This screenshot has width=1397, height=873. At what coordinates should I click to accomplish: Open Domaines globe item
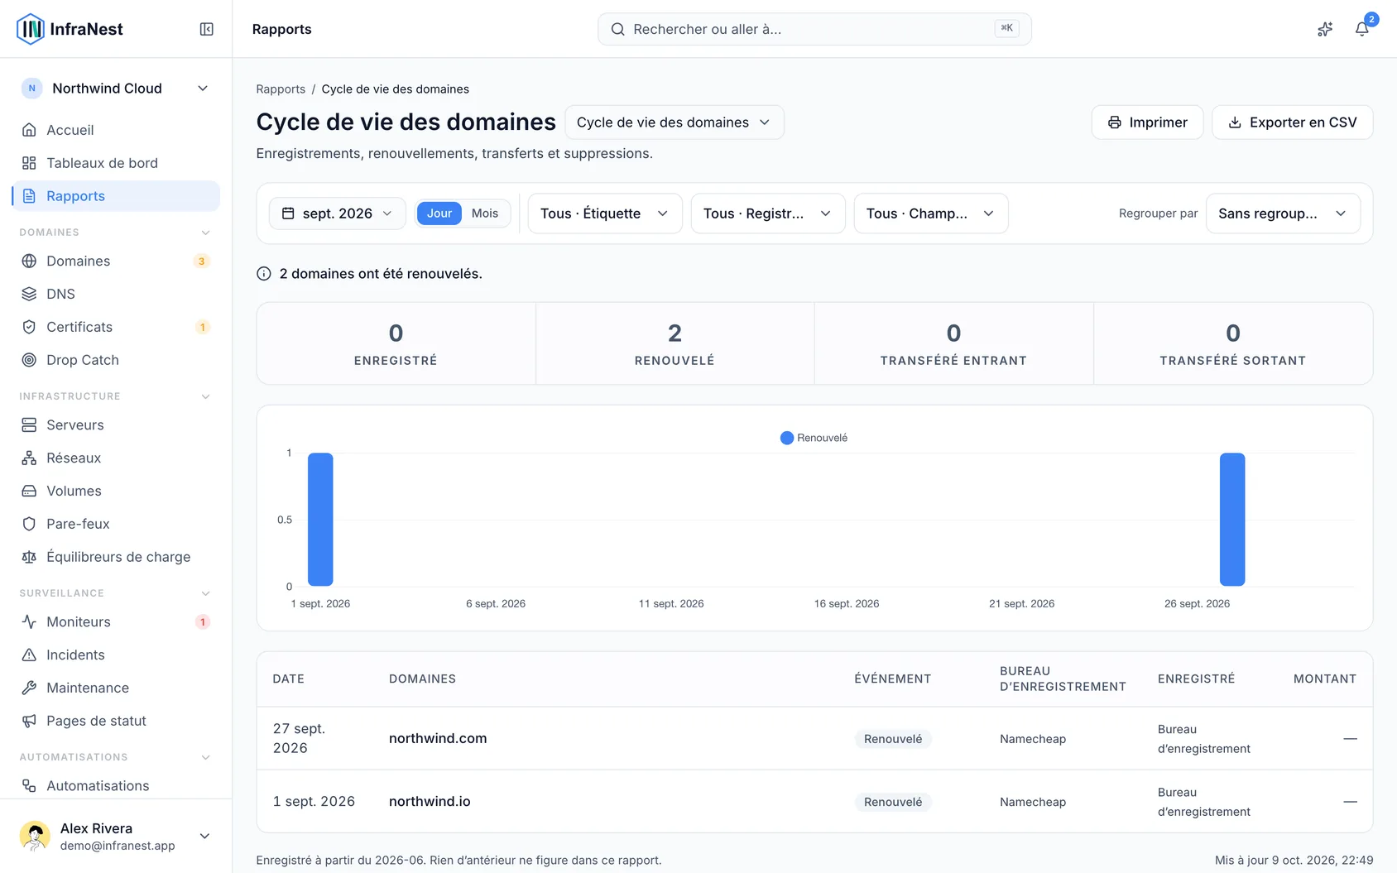tap(116, 261)
